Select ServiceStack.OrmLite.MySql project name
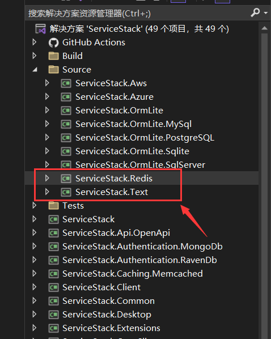This screenshot has height=339, width=271. (133, 124)
